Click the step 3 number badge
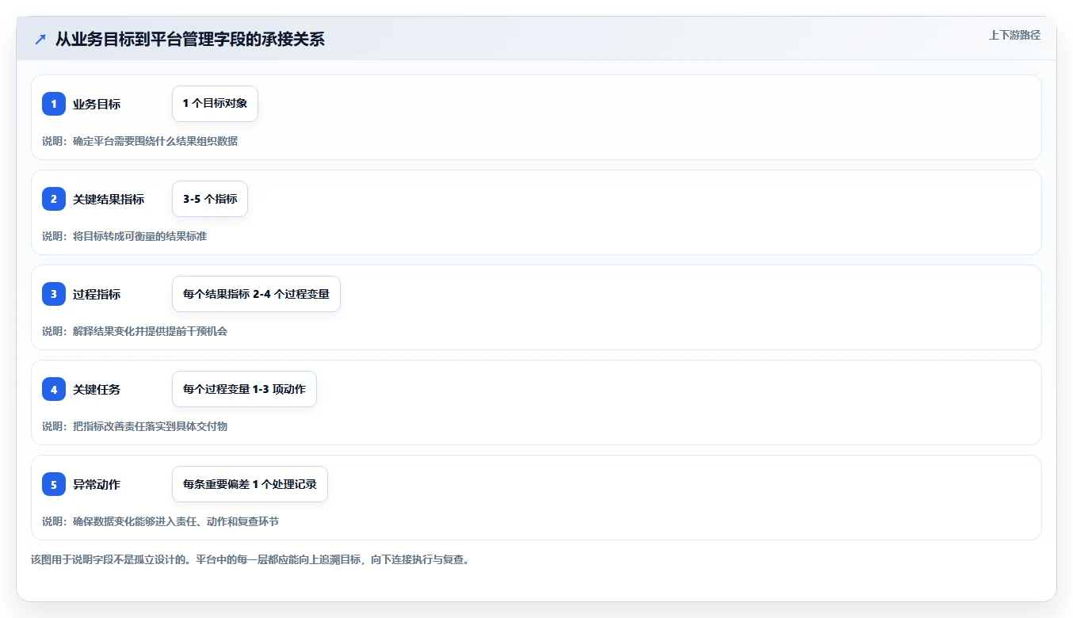1073x618 pixels. (x=54, y=294)
